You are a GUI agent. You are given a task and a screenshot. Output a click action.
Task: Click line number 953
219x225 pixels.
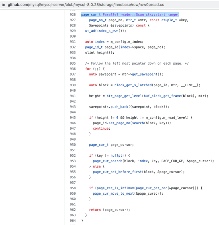pyautogui.click(x=73, y=161)
